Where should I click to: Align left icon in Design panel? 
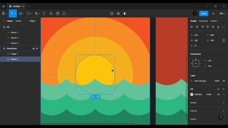pos(192,27)
